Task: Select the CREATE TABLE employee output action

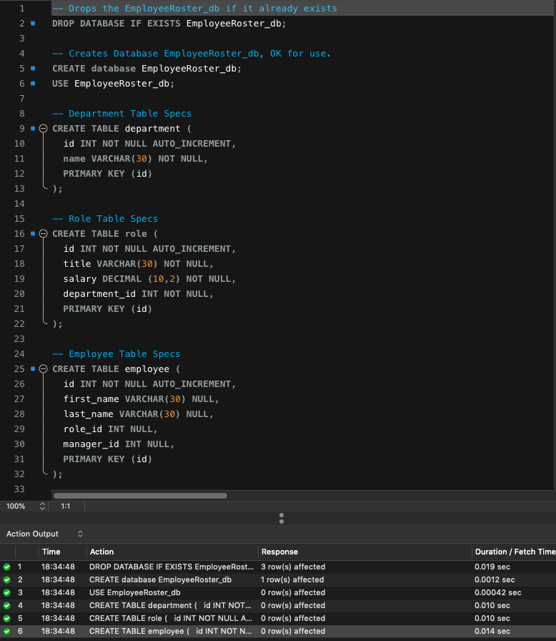Action: click(x=170, y=631)
